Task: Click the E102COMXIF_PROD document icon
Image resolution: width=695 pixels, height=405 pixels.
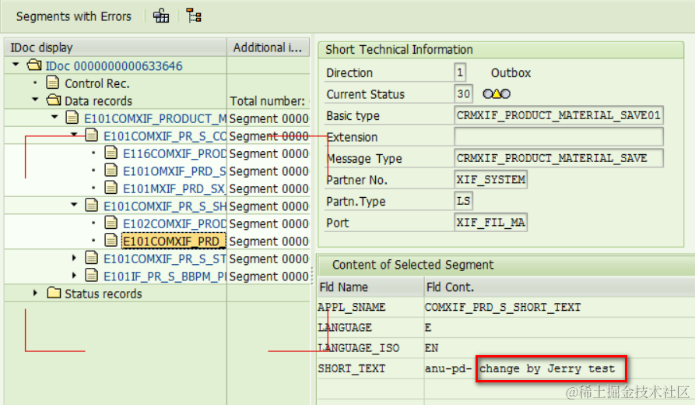Action: [x=111, y=223]
